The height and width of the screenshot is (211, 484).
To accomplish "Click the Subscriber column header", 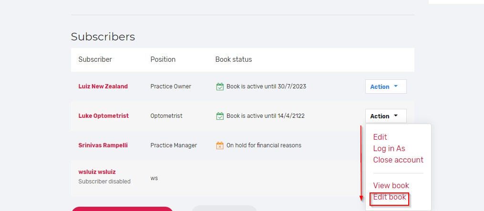I will point(95,59).
